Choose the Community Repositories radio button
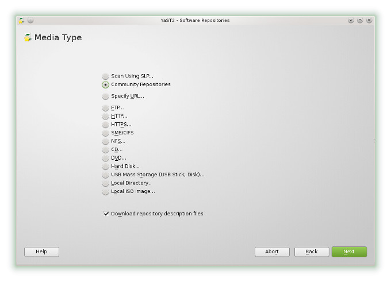 pyautogui.click(x=105, y=85)
